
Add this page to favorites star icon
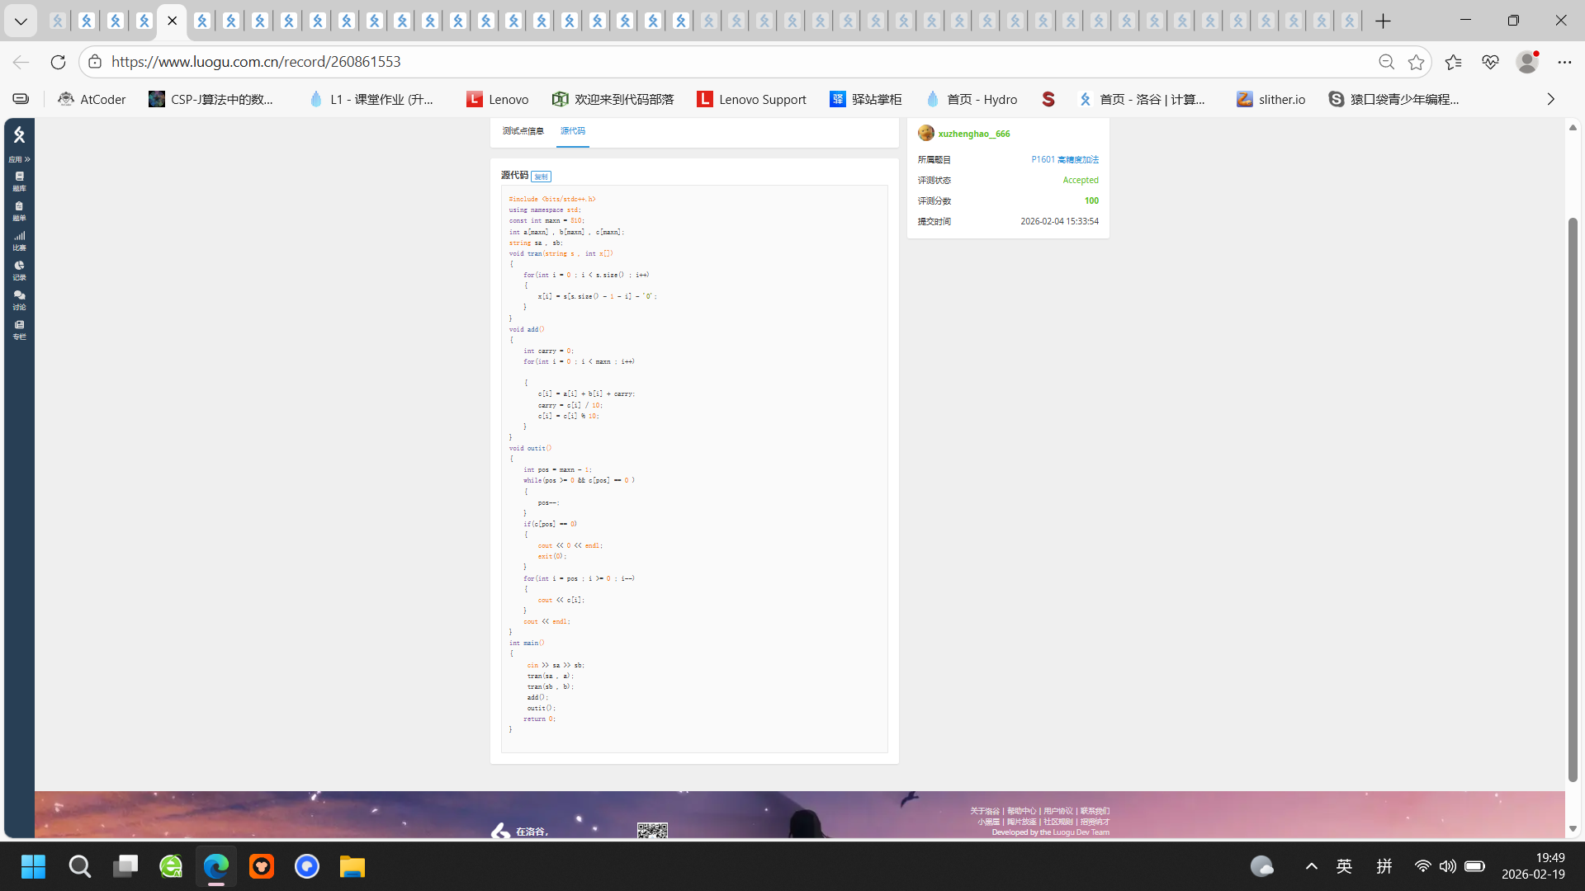[1417, 62]
